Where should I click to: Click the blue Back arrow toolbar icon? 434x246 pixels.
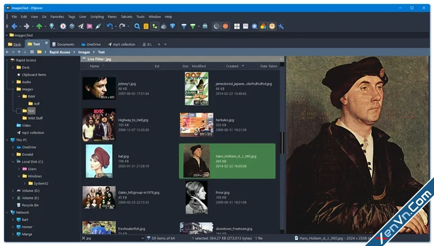(15, 26)
